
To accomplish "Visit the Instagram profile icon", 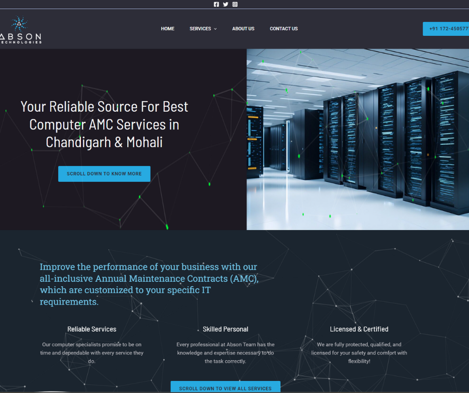I will point(235,4).
